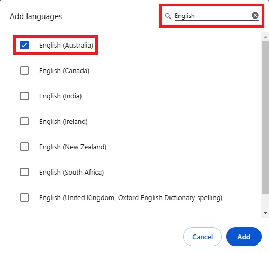Click the English (India) label text
Image resolution: width=269 pixels, height=253 pixels.
point(60,96)
